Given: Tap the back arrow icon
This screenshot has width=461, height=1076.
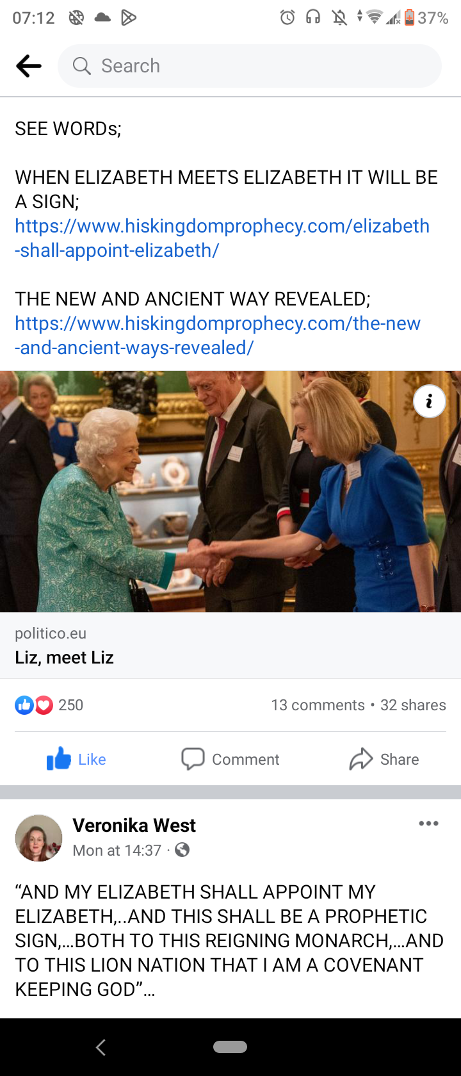Looking at the screenshot, I should click(29, 66).
